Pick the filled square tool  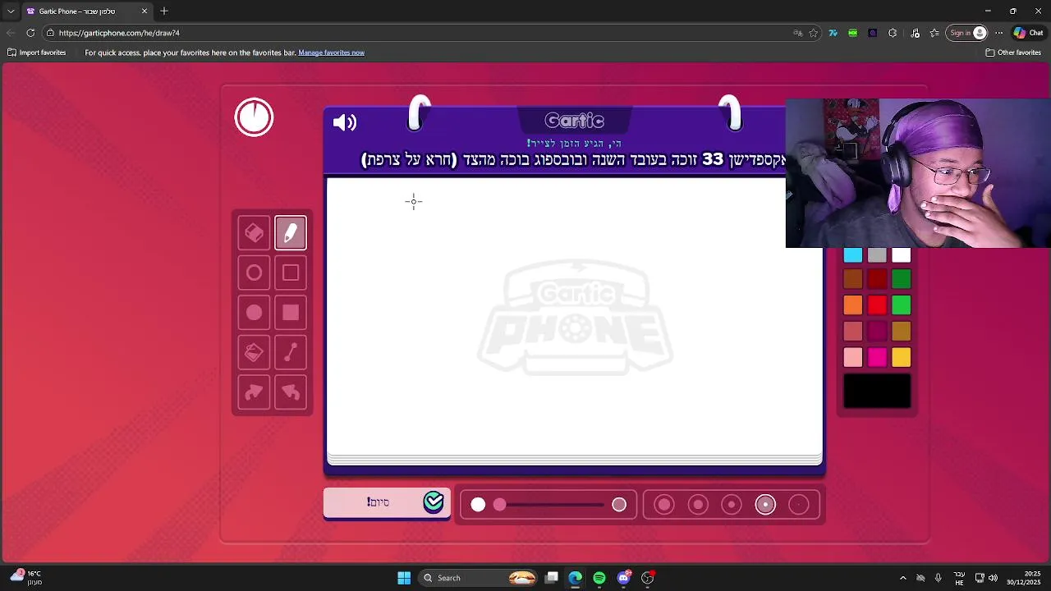291,313
